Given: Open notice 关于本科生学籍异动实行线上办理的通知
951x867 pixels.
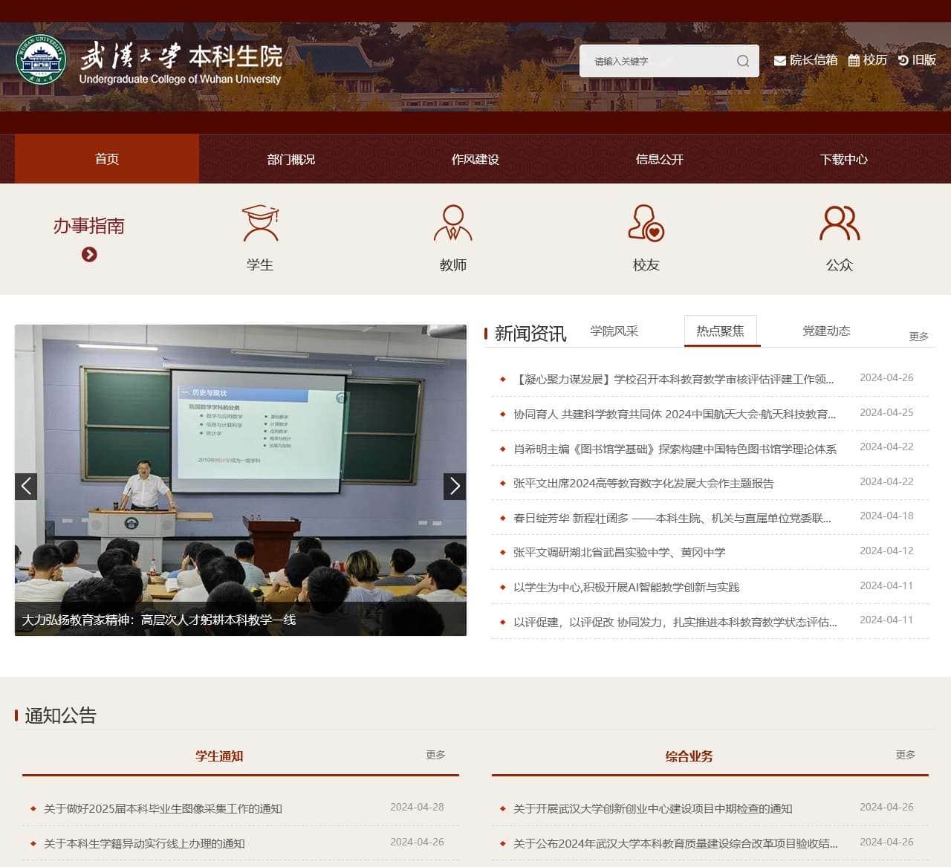Looking at the screenshot, I should (144, 844).
